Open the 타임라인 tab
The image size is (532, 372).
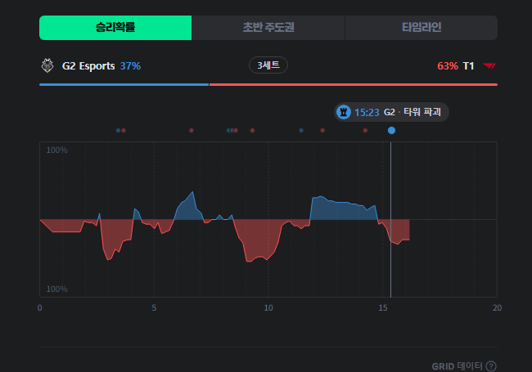click(422, 28)
